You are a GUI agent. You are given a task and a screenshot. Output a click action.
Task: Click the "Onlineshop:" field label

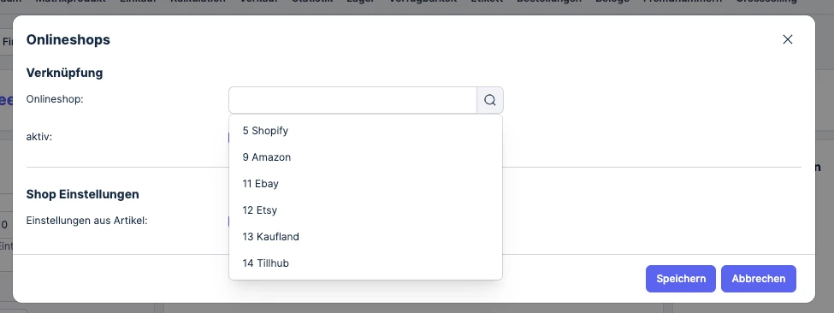coord(55,99)
